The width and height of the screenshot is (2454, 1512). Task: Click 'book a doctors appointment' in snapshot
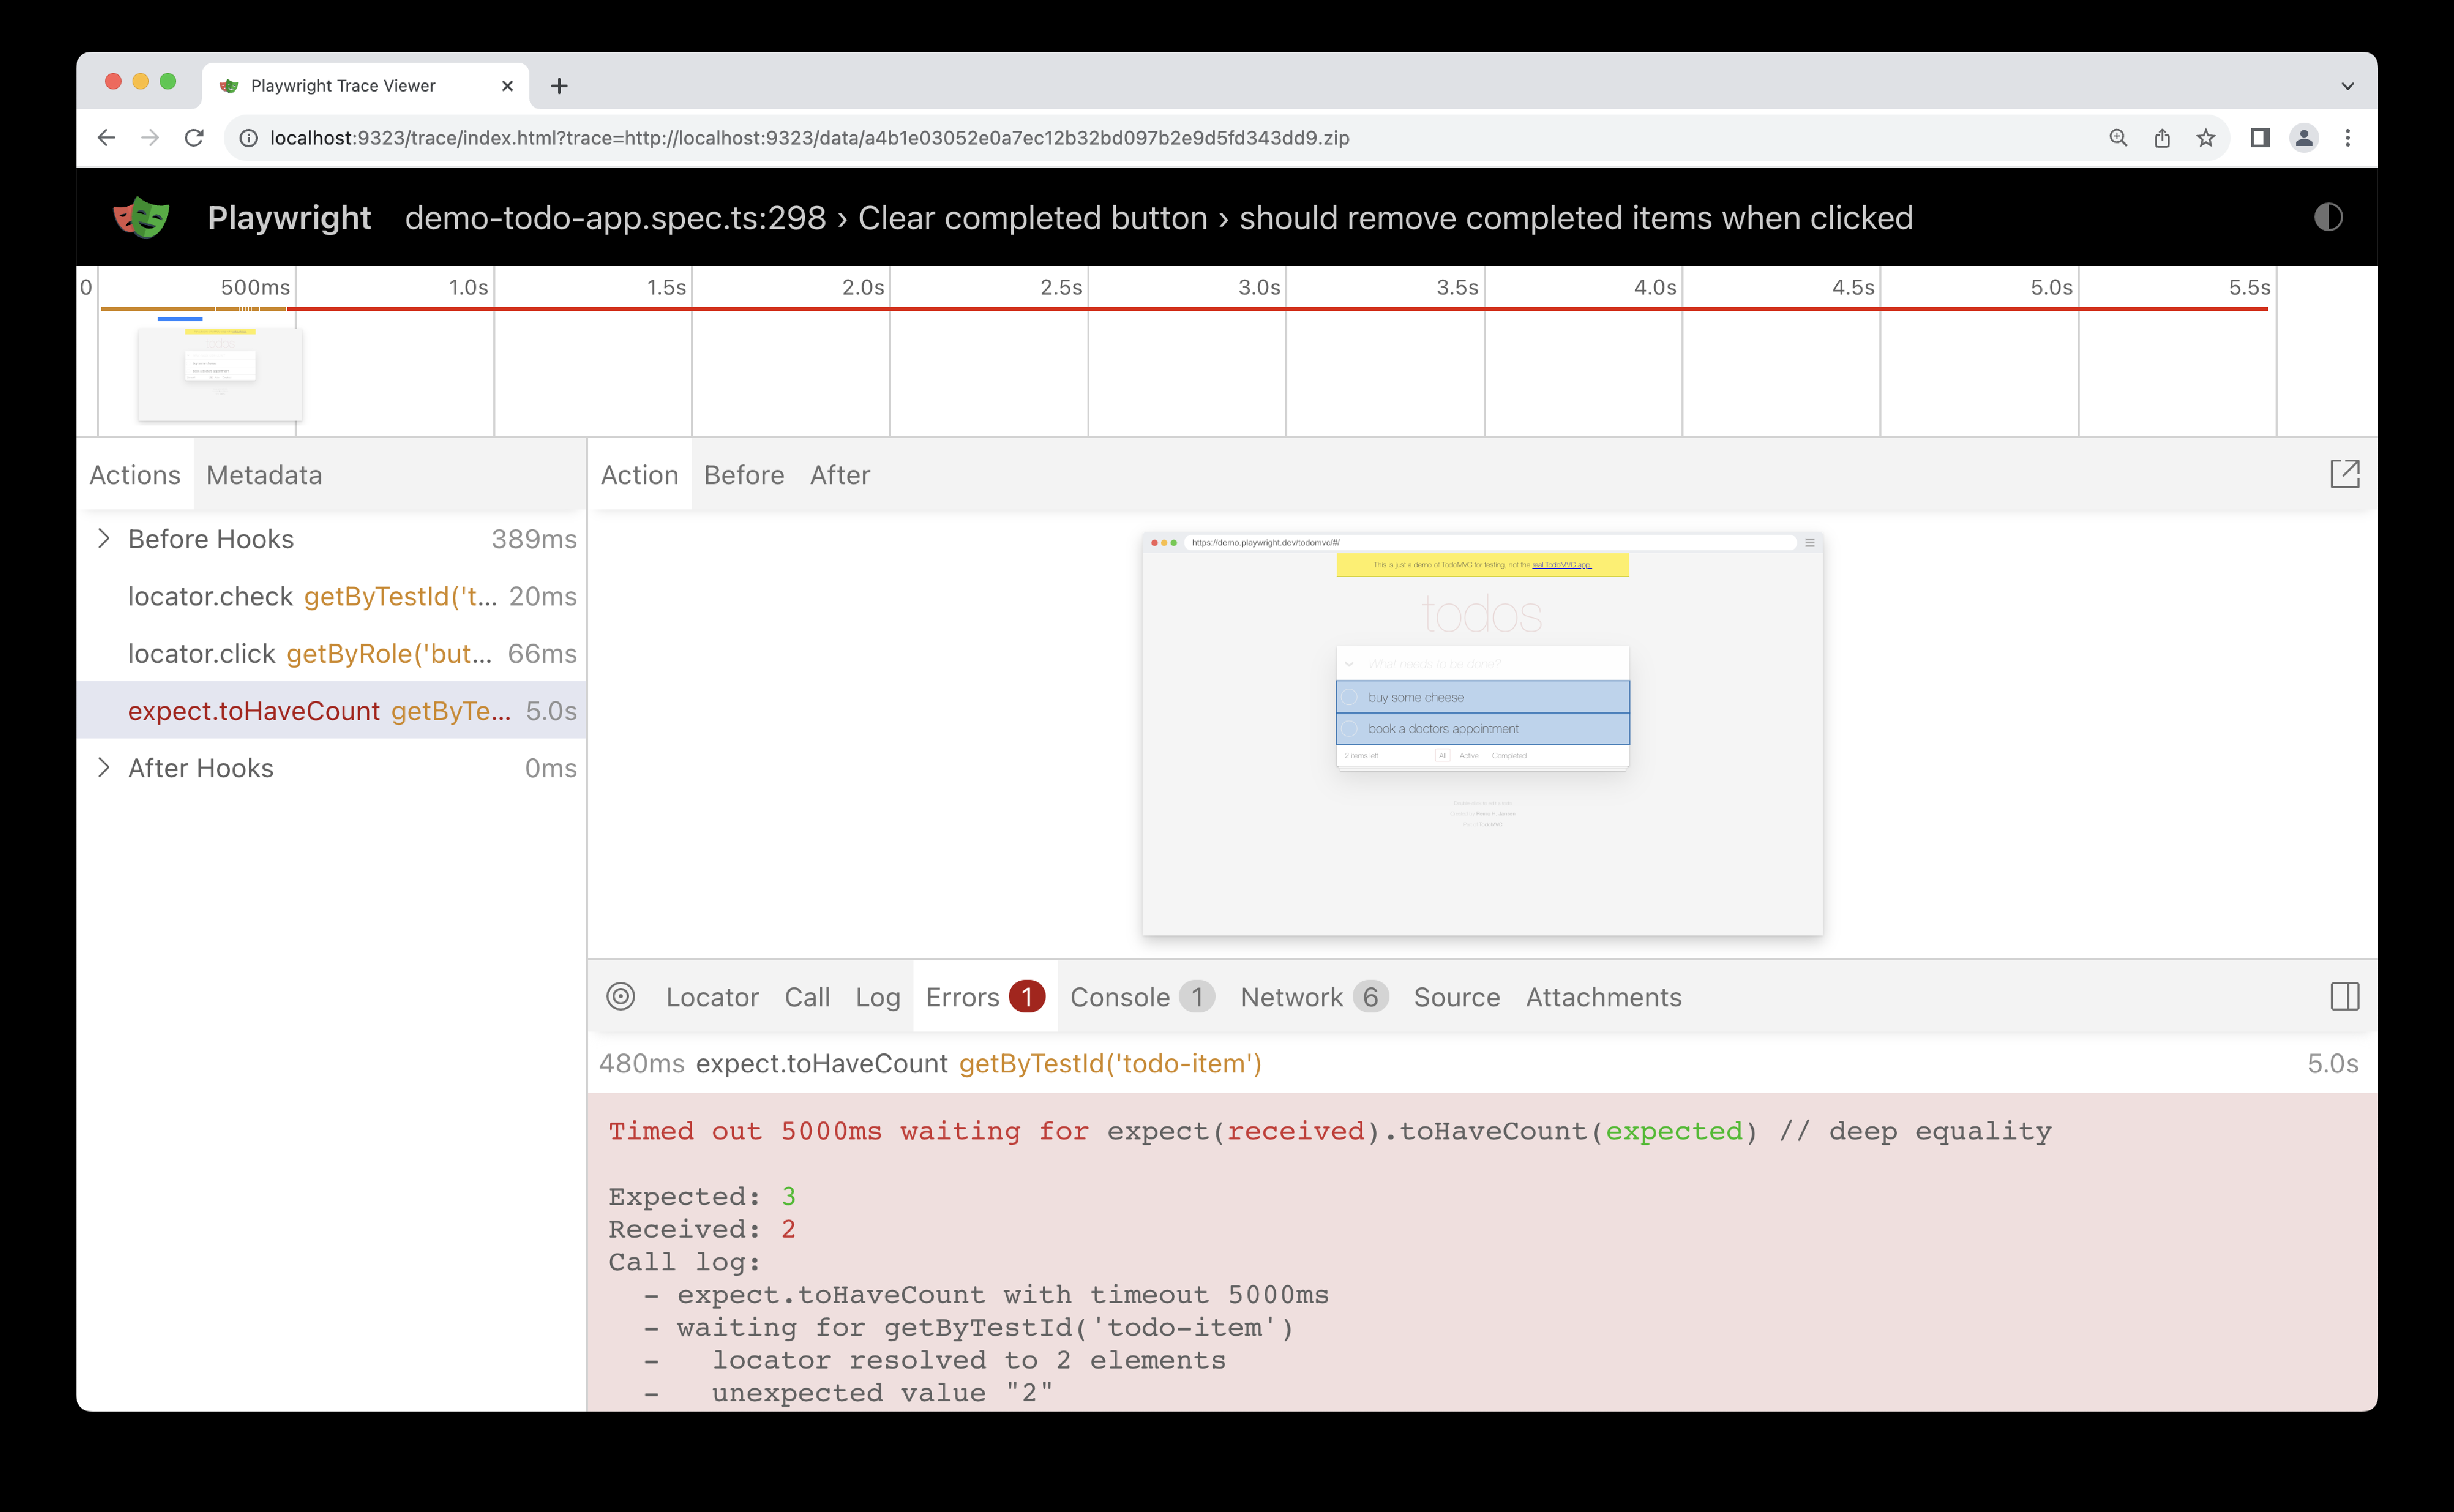(x=1483, y=729)
